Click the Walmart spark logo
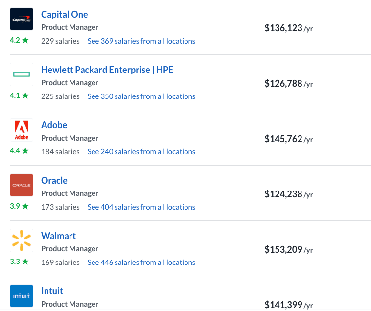371x311 pixels. pyautogui.click(x=22, y=240)
